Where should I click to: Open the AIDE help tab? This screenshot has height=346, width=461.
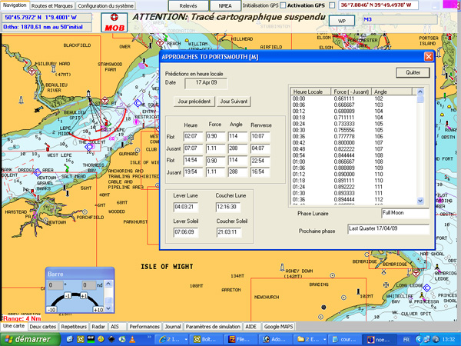point(250,327)
